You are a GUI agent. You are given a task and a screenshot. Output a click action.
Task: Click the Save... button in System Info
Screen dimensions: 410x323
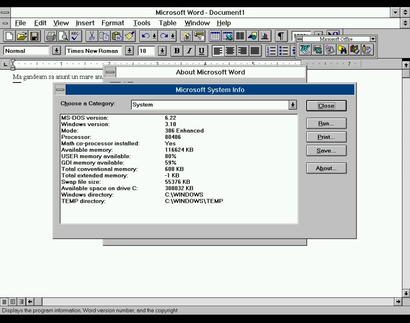tap(326, 151)
